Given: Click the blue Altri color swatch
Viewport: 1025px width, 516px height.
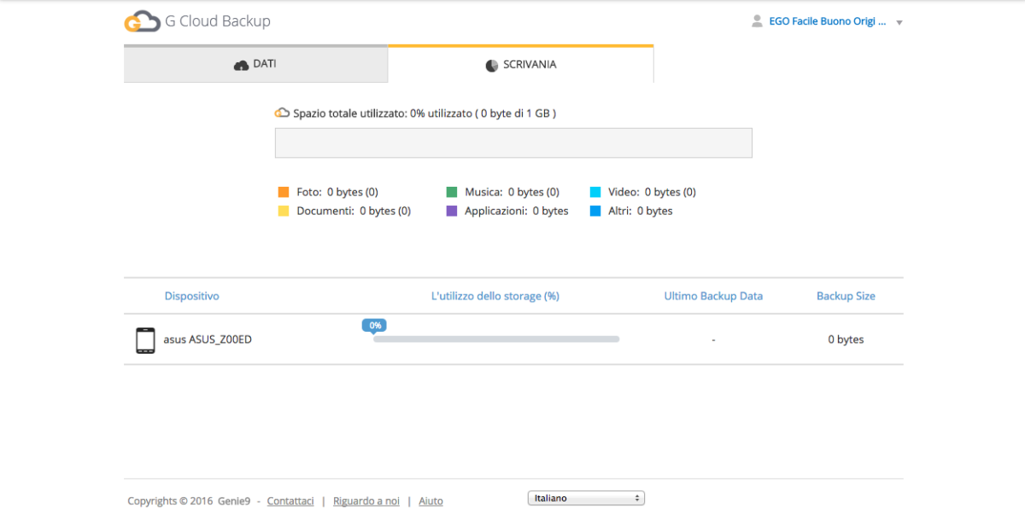Looking at the screenshot, I should (595, 211).
